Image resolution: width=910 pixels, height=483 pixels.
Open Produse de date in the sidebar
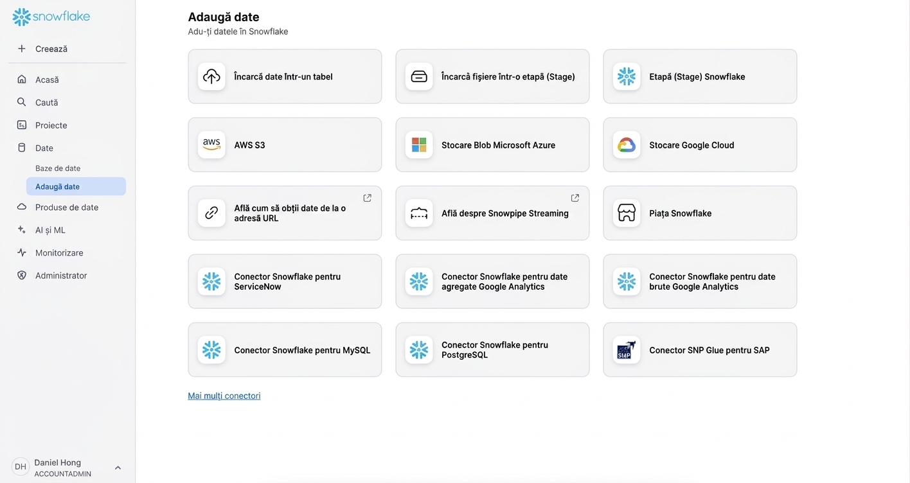click(67, 207)
